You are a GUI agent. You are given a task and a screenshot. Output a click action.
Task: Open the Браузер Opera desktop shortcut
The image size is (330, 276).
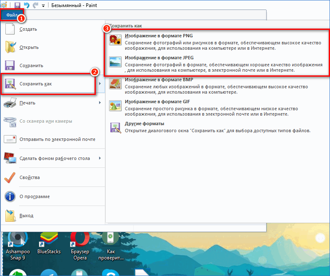click(80, 246)
